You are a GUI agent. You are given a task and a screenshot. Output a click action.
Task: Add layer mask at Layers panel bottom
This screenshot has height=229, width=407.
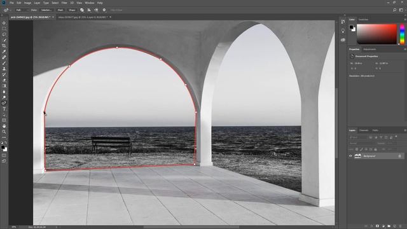click(x=377, y=226)
